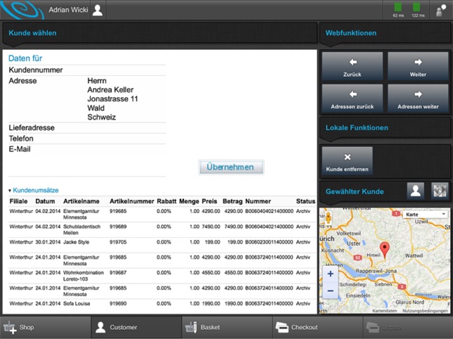Click the Checkout card icon in bottom bar
Viewport: 453px width, 339px height.
[x=282, y=328]
